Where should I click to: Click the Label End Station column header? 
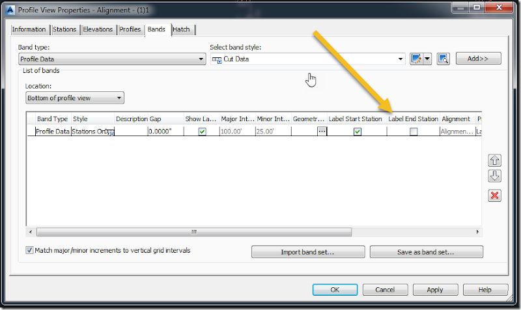[x=413, y=119]
